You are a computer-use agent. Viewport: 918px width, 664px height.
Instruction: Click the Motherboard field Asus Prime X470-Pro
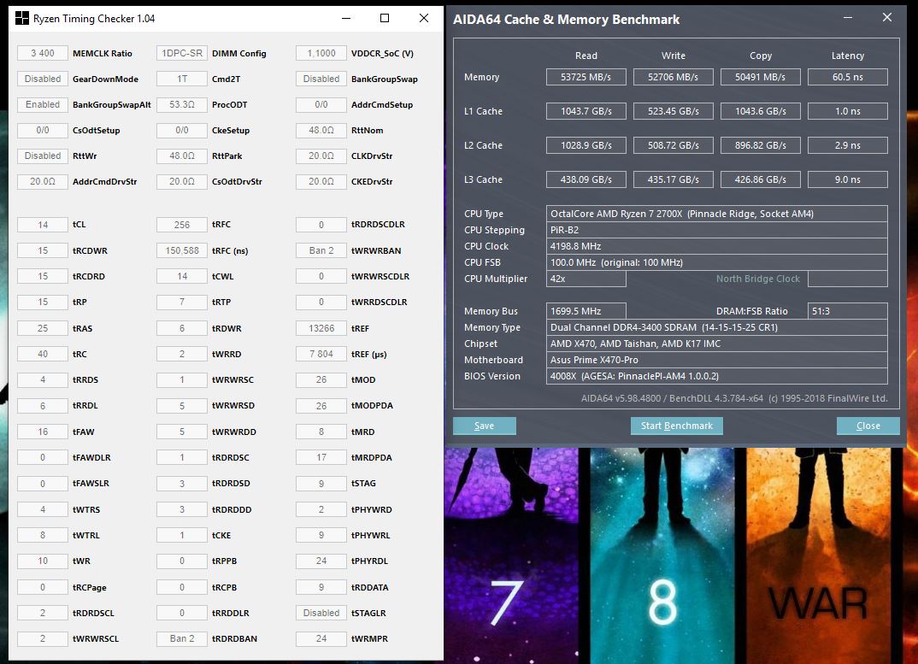coord(716,360)
